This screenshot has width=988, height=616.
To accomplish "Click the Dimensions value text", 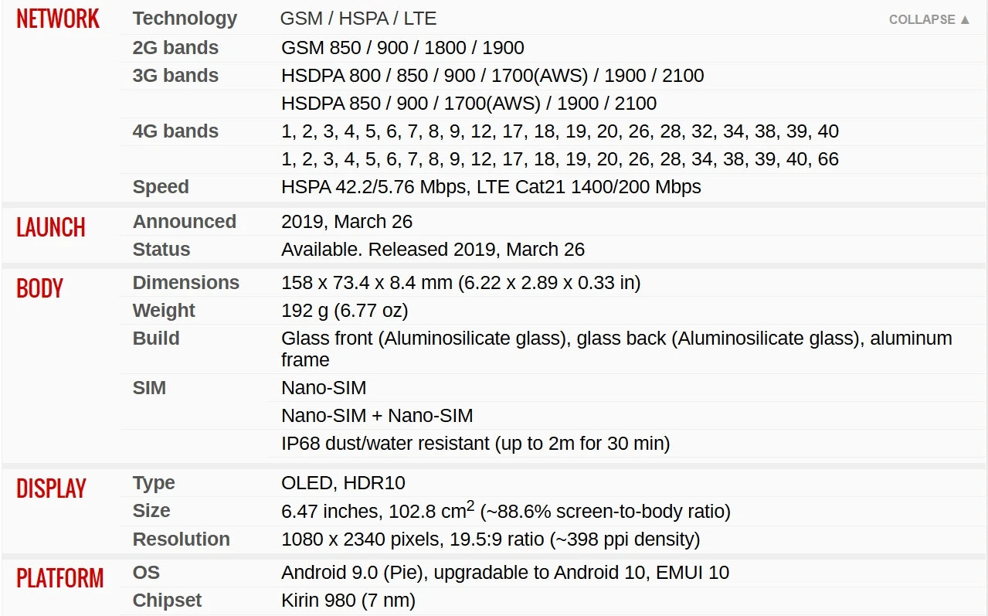I will point(460,283).
